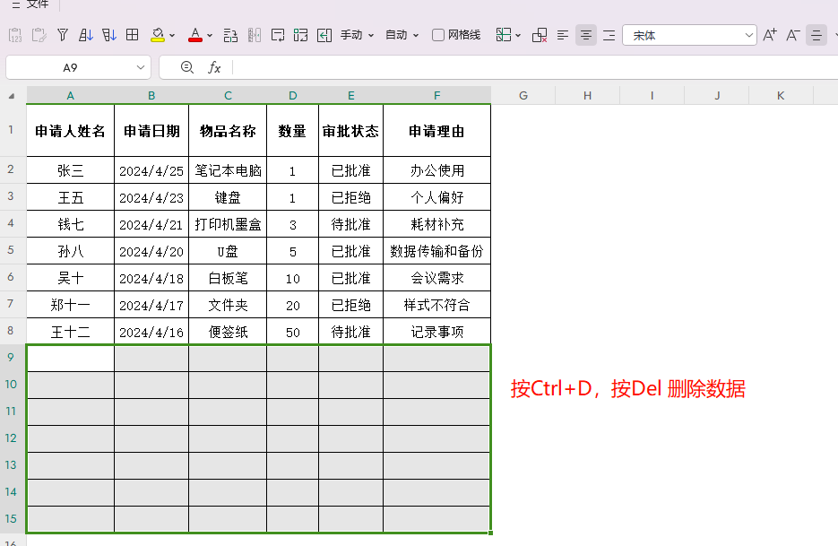Click the freeze panes grid icon
The width and height of the screenshot is (838, 546).
(504, 35)
